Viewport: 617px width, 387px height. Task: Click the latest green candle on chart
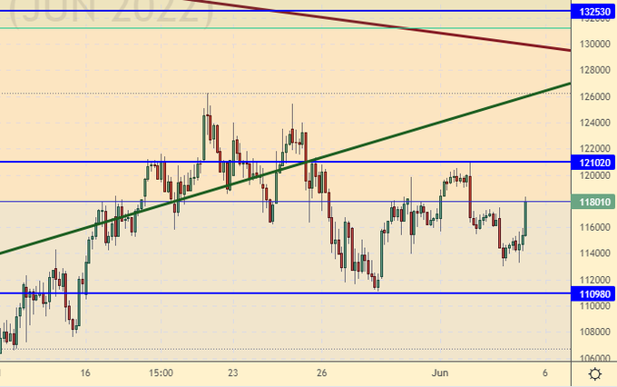[525, 220]
